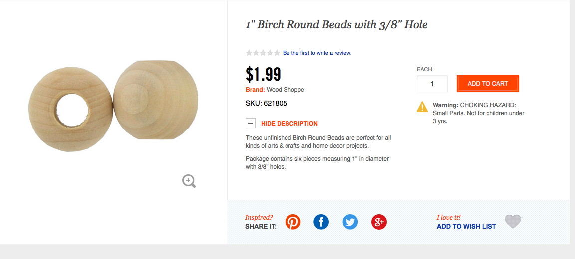The height and width of the screenshot is (259, 575).
Task: Click the choking hazard warning icon
Action: (422, 106)
